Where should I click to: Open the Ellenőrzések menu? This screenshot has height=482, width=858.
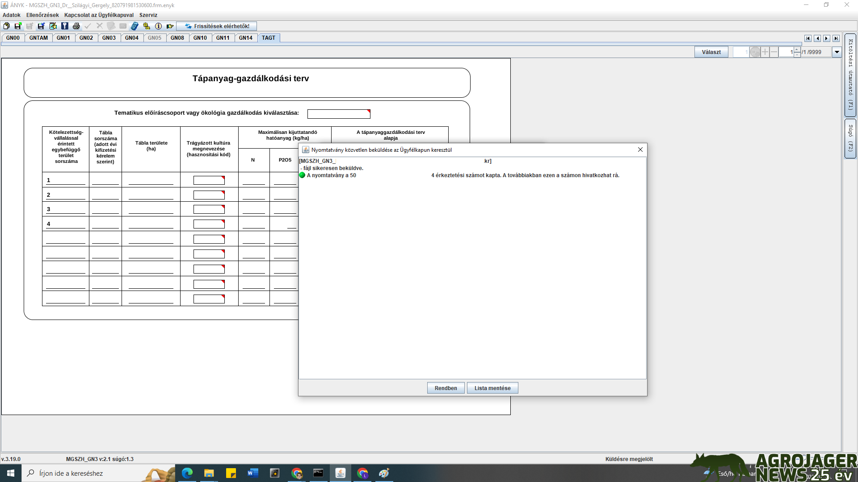tap(42, 15)
